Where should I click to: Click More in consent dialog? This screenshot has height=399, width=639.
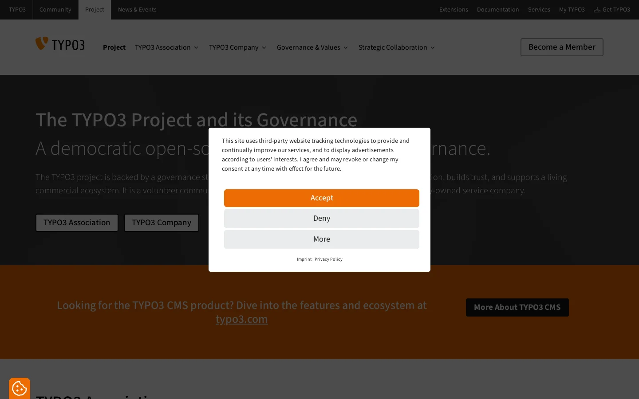coord(322,239)
